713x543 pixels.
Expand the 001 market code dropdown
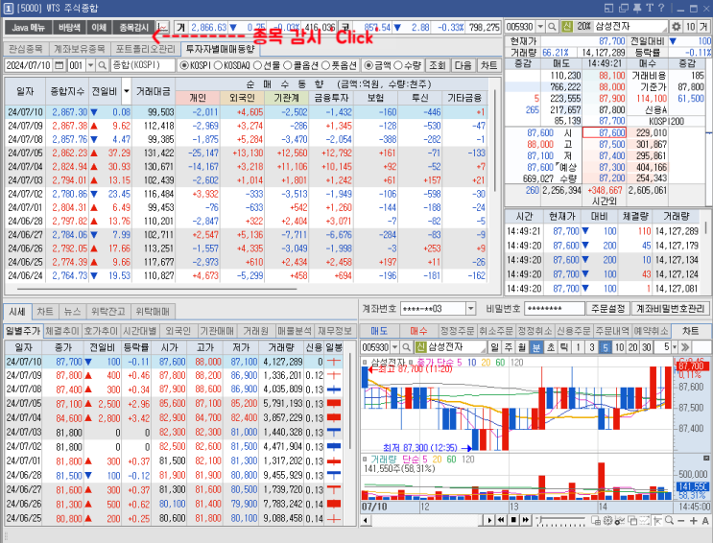pos(90,65)
